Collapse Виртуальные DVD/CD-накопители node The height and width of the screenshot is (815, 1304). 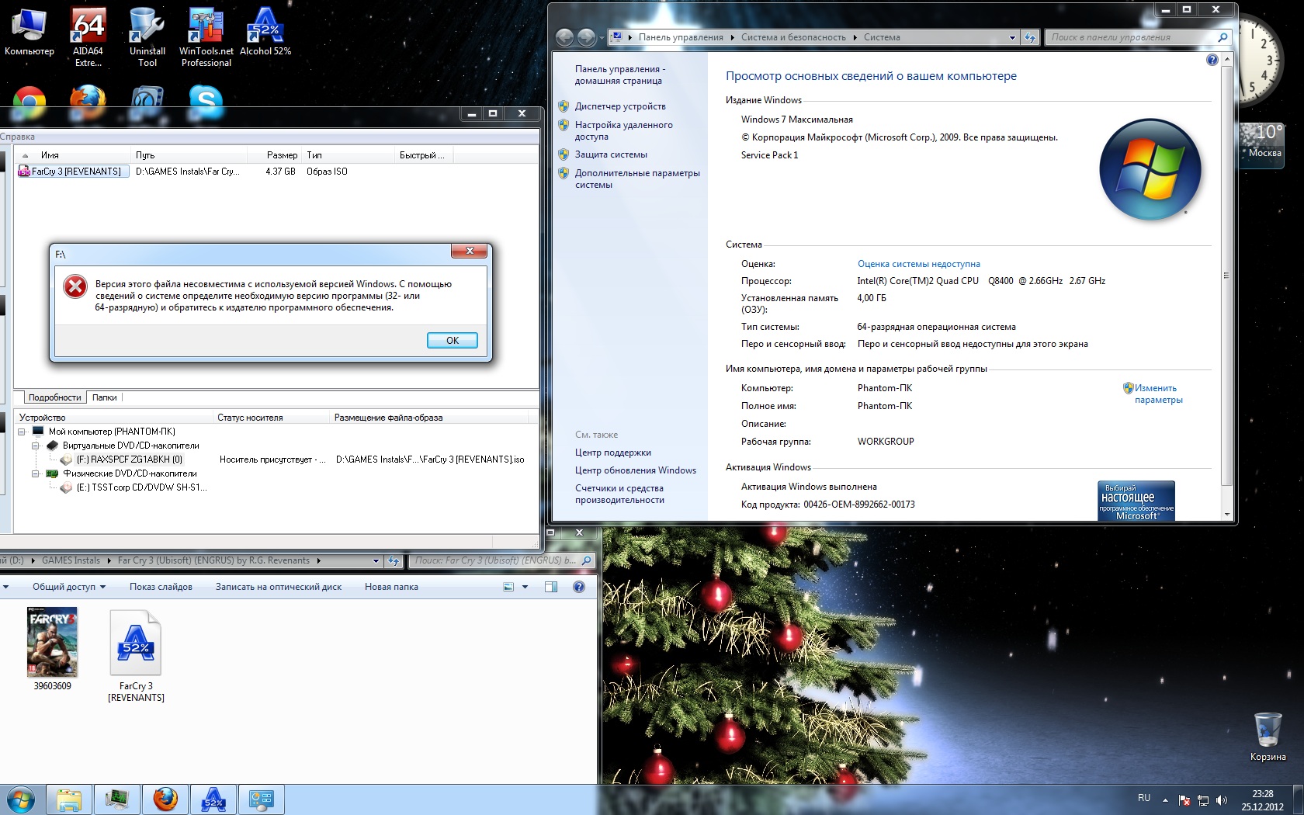coord(36,446)
